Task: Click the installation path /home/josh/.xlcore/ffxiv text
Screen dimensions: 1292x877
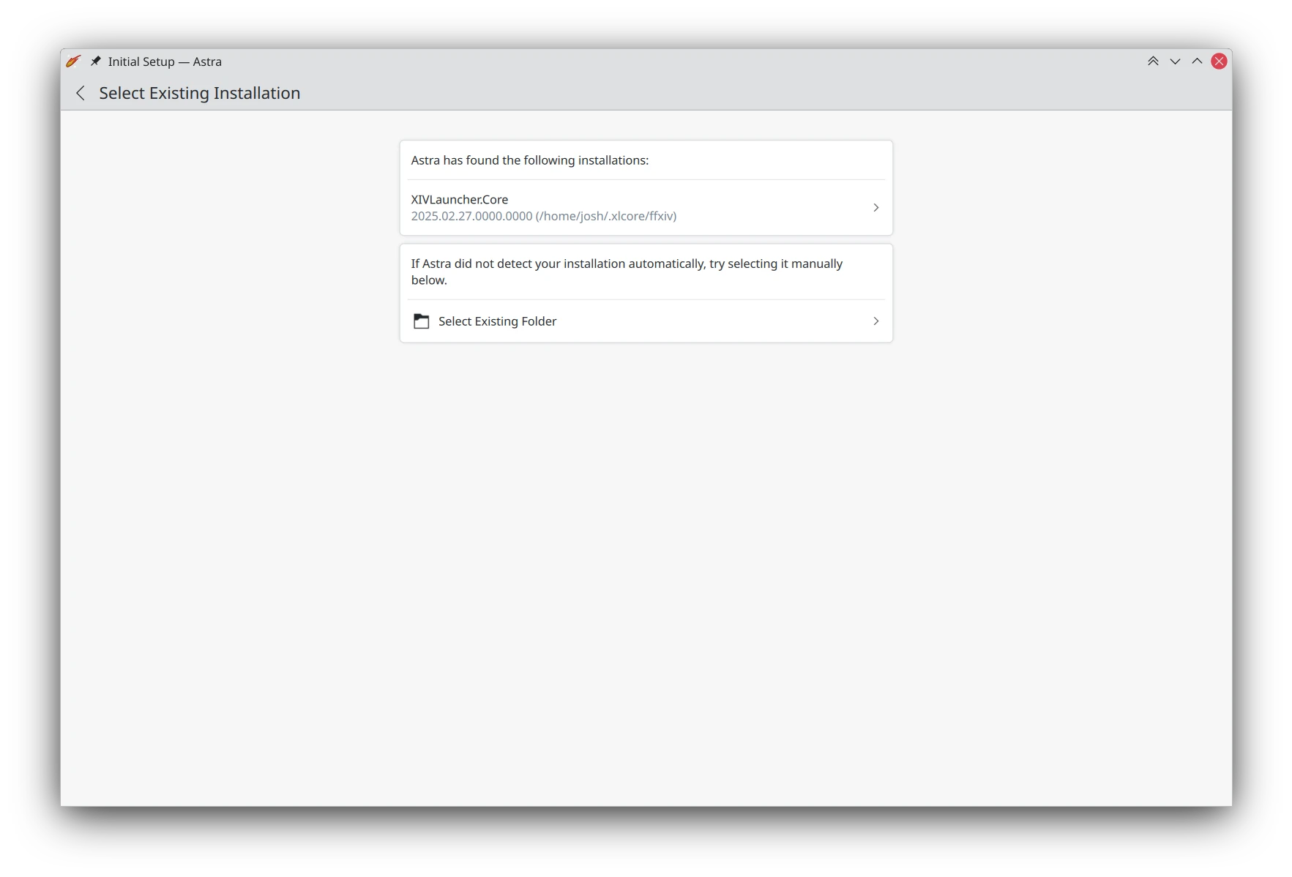Action: pos(606,216)
